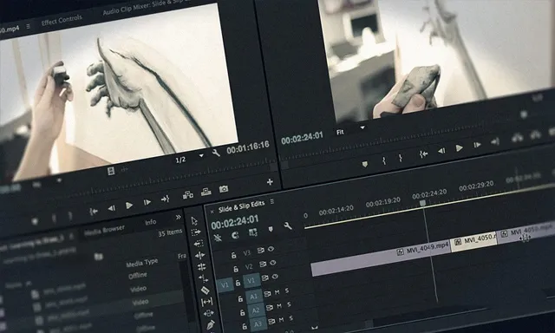Open Info tab
The image size is (555, 333).
pos(150,222)
